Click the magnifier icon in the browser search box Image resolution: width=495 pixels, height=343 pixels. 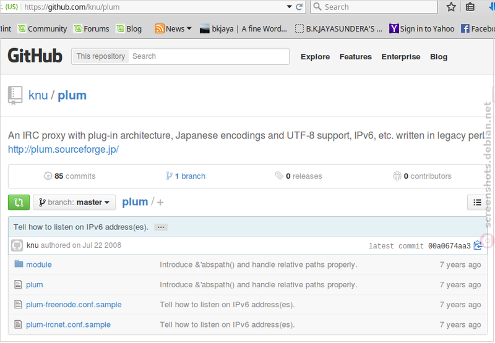317,7
